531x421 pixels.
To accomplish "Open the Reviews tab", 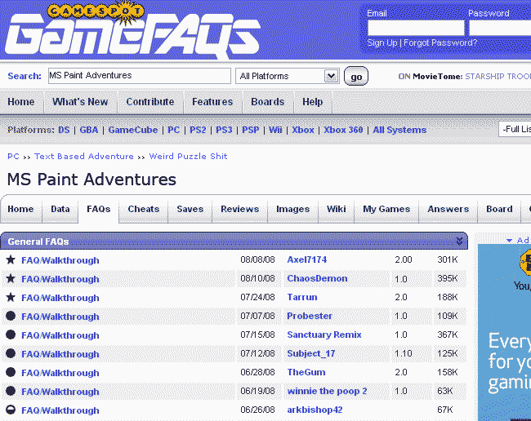I will pos(239,210).
